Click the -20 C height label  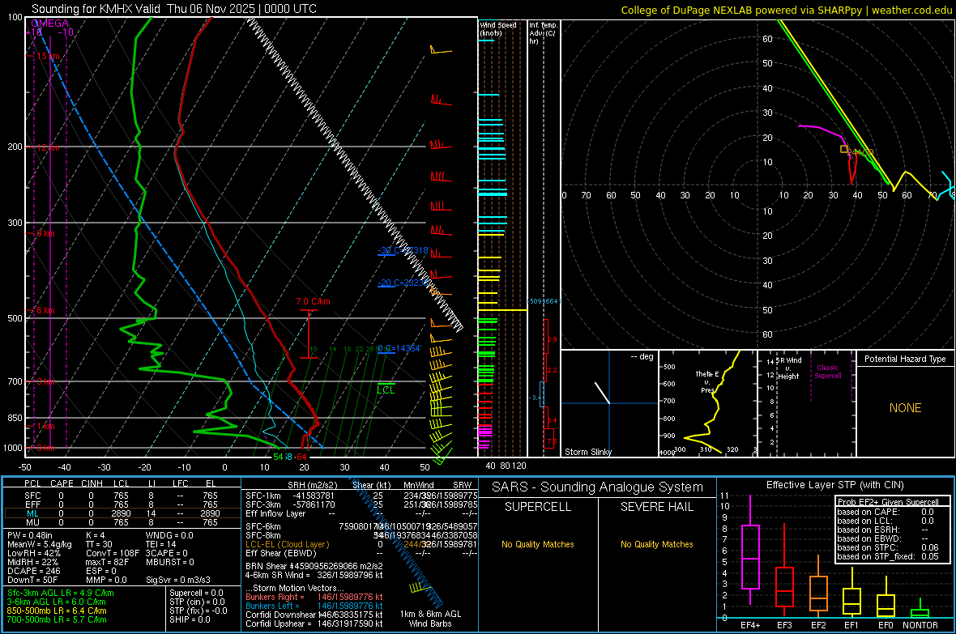pyautogui.click(x=403, y=283)
